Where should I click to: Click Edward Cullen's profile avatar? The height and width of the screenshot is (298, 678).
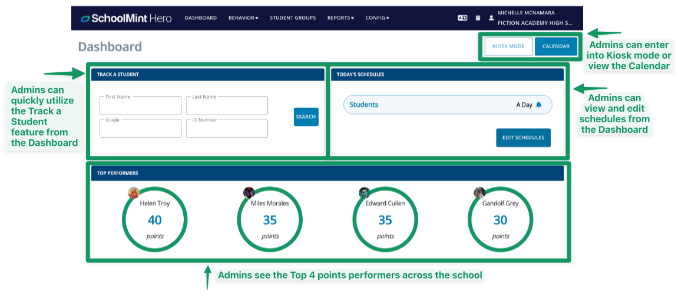364,193
